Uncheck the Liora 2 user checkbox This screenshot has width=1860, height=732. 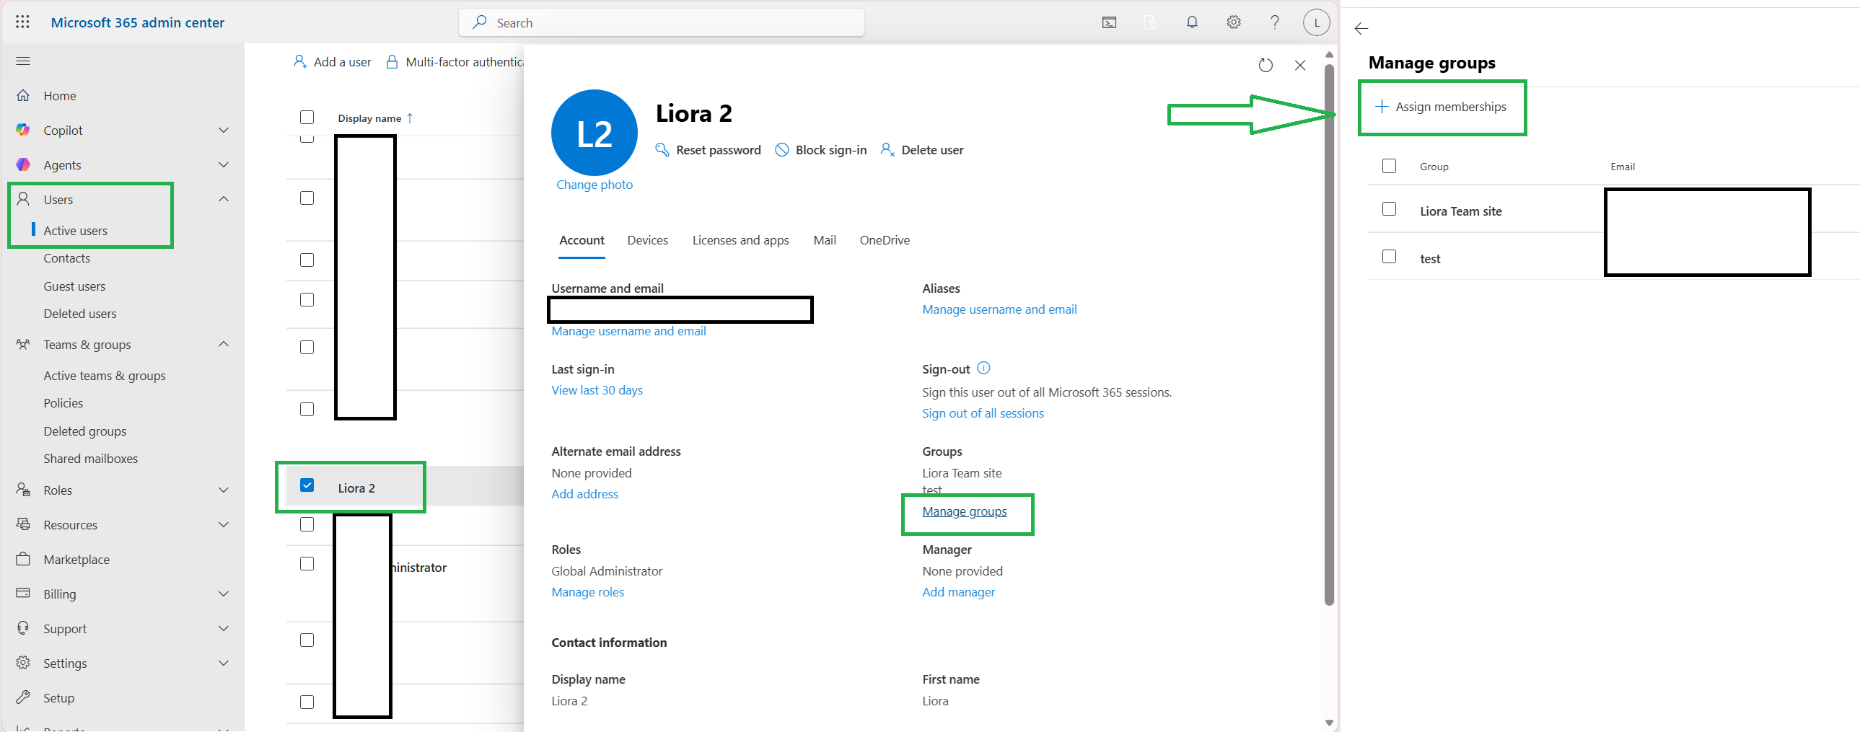click(x=307, y=485)
